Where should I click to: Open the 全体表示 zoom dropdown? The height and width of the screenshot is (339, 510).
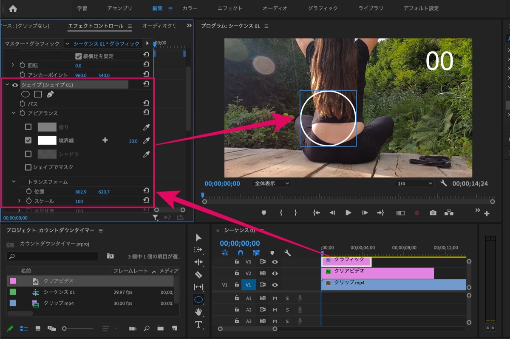click(x=272, y=183)
